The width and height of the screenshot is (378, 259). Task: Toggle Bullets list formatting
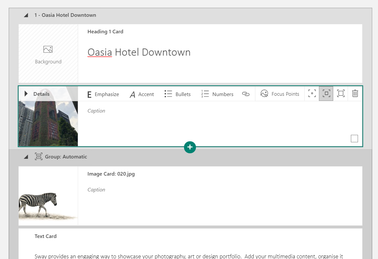click(178, 94)
